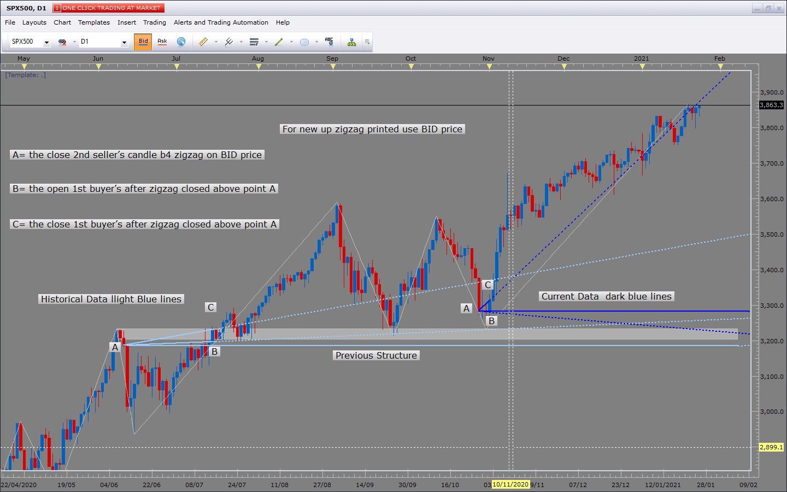The width and height of the screenshot is (787, 492).
Task: Click the green hierarchy objects icon
Action: (x=351, y=42)
